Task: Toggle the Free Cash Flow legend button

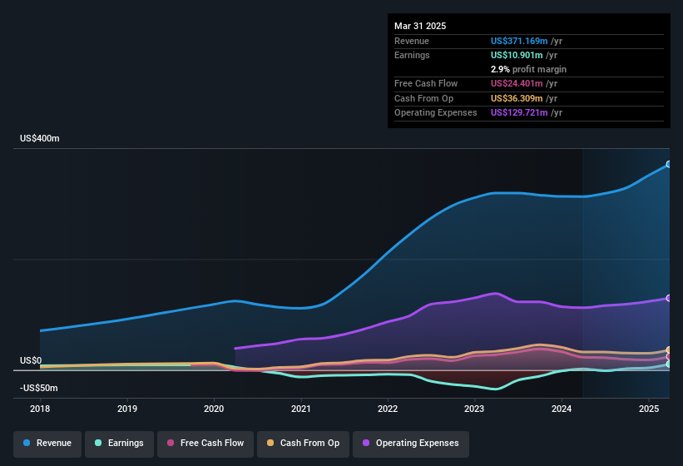Action: pyautogui.click(x=205, y=444)
